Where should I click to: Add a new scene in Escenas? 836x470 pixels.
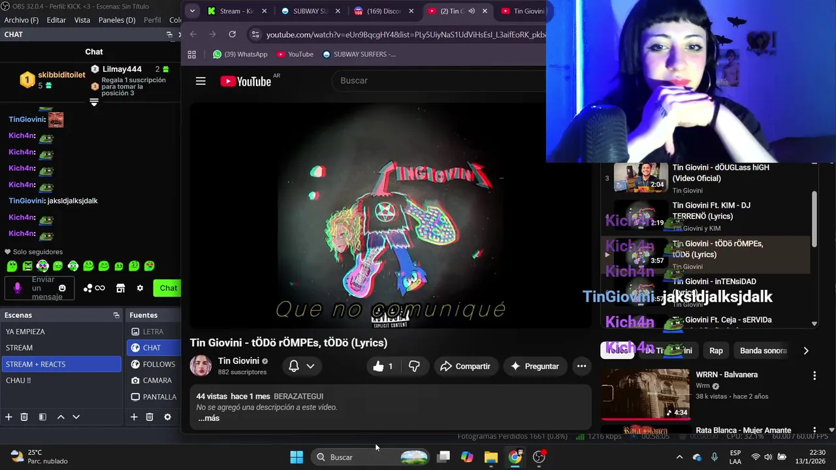click(8, 417)
